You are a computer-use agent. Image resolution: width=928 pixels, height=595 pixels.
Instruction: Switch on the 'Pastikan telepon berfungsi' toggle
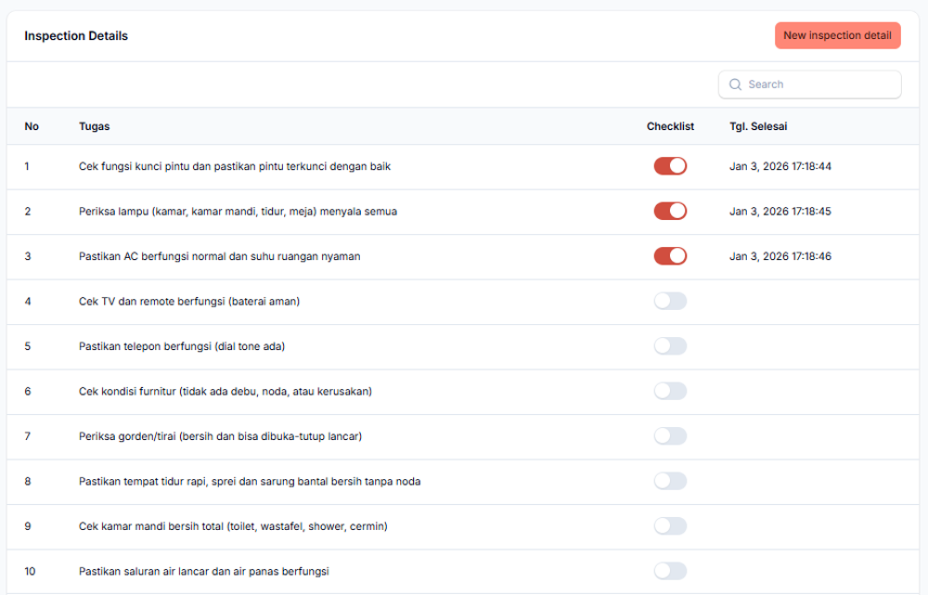[x=670, y=346]
